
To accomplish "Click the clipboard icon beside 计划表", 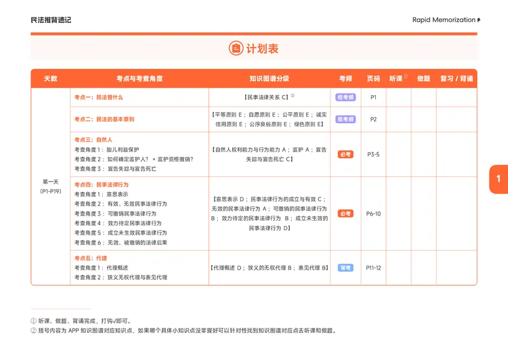I will pyautogui.click(x=236, y=49).
